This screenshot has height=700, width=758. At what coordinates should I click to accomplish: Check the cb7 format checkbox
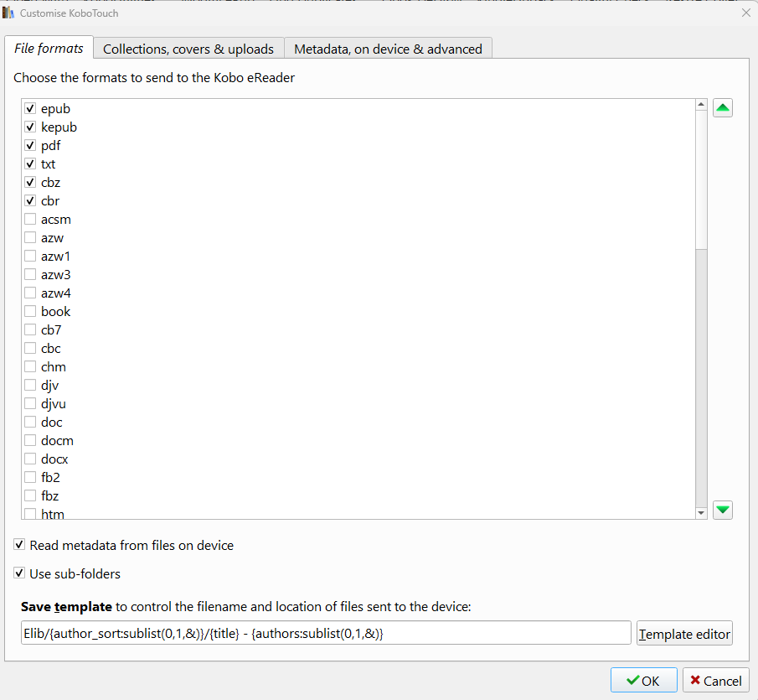(x=30, y=329)
